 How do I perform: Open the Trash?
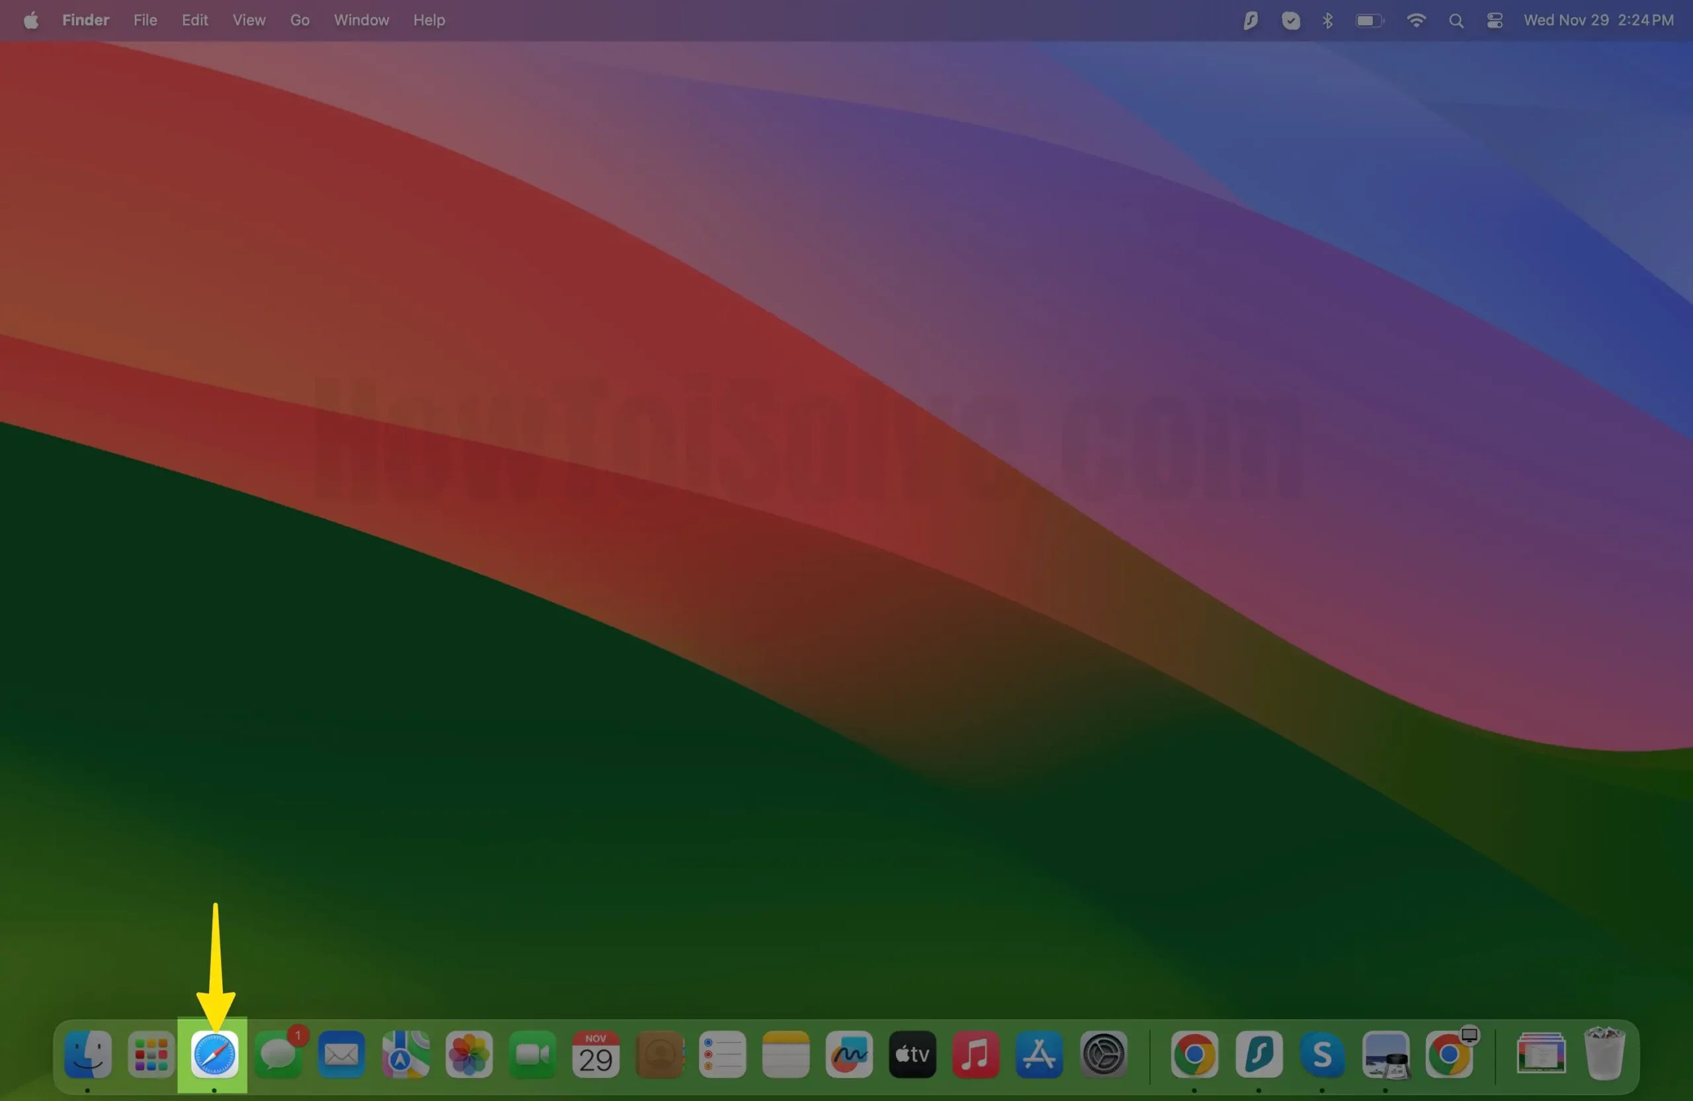[x=1604, y=1054]
